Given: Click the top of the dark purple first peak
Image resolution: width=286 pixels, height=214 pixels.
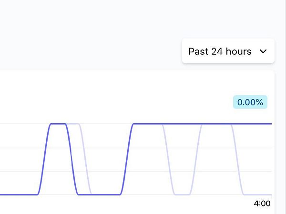Looking at the screenshot, I should pos(58,124).
